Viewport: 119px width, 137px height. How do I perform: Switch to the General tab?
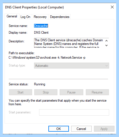click(12, 16)
